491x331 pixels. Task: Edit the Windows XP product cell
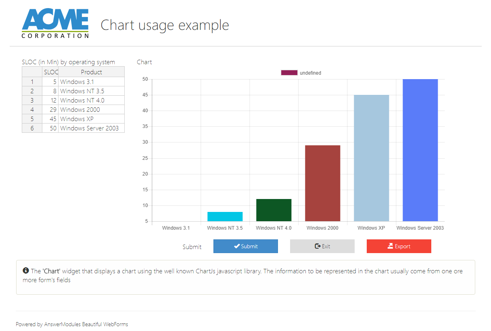(91, 119)
